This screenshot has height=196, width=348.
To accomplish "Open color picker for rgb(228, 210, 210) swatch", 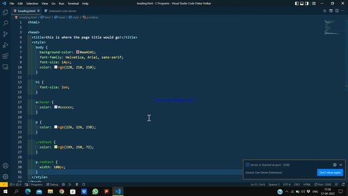I will (55, 67).
